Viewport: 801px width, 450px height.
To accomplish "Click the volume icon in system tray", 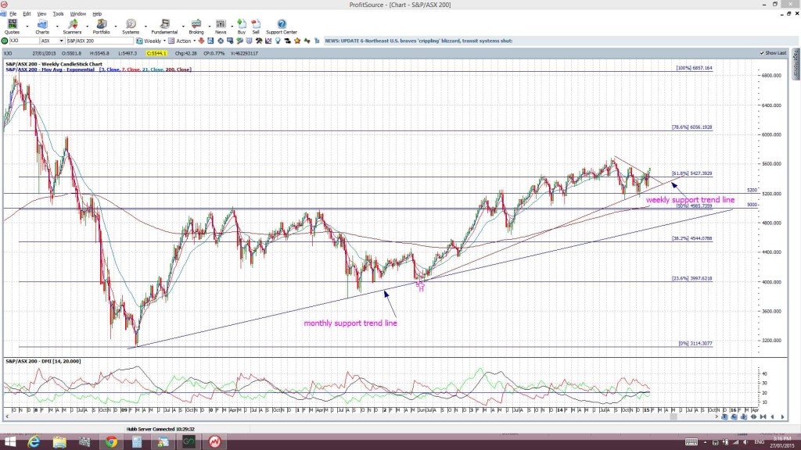I will point(745,442).
